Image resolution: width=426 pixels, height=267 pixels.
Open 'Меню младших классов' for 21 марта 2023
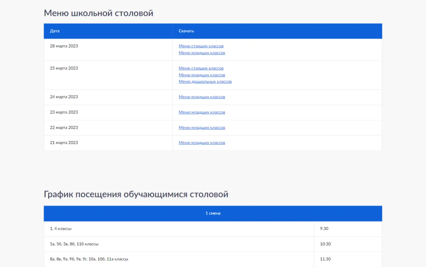[x=202, y=143]
